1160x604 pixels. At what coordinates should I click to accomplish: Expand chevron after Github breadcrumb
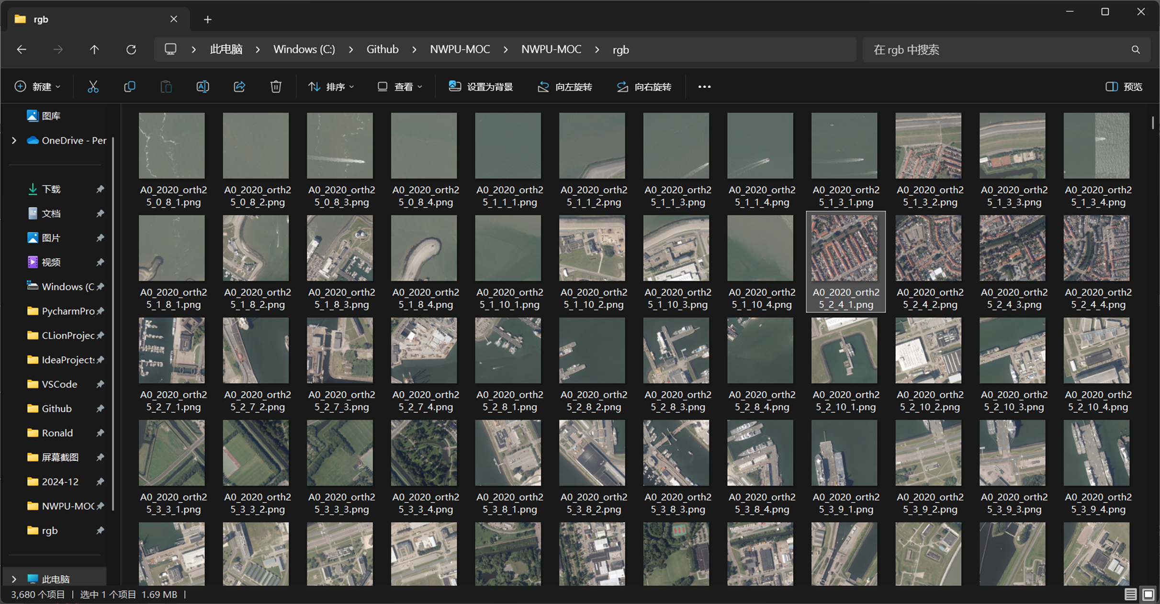tap(414, 50)
